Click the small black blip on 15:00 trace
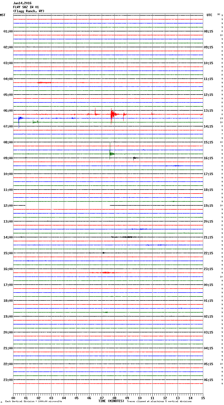This screenshot has height=405, width=224. pos(103,253)
